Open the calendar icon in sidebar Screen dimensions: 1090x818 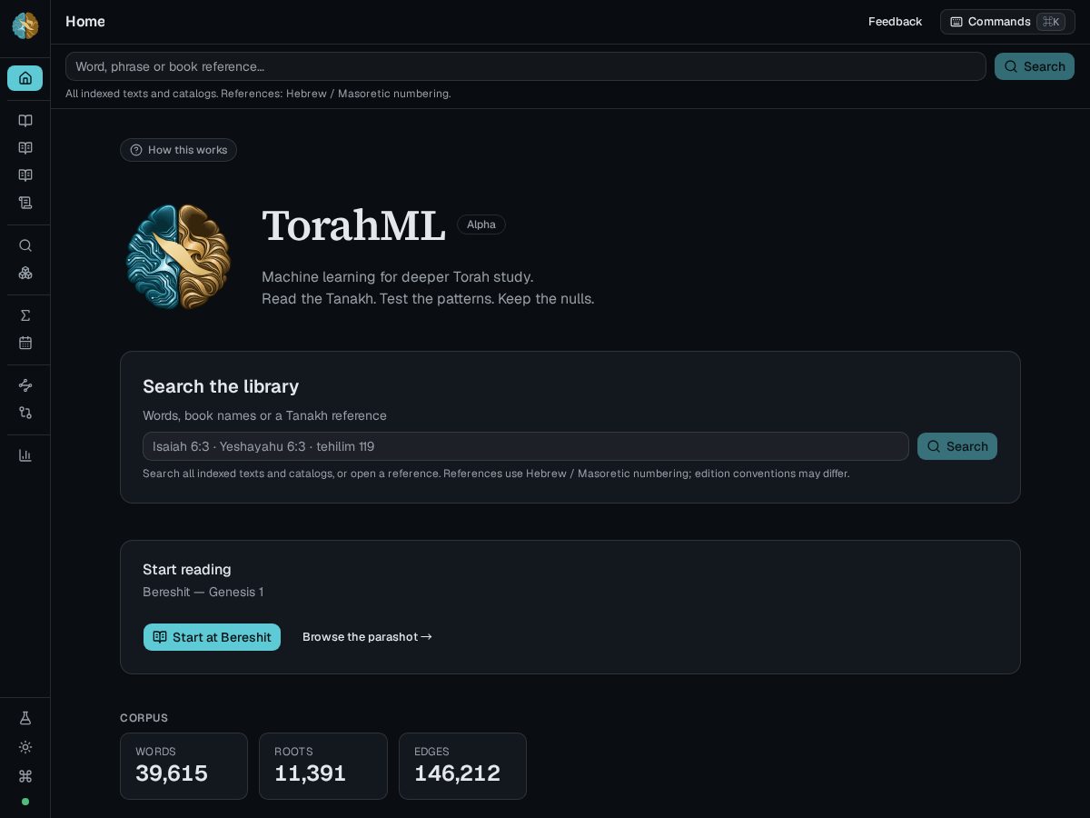[x=25, y=343]
